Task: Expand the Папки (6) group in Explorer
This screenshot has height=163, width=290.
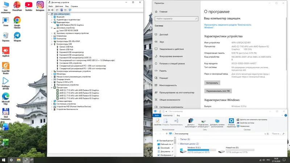Action: [179, 139]
